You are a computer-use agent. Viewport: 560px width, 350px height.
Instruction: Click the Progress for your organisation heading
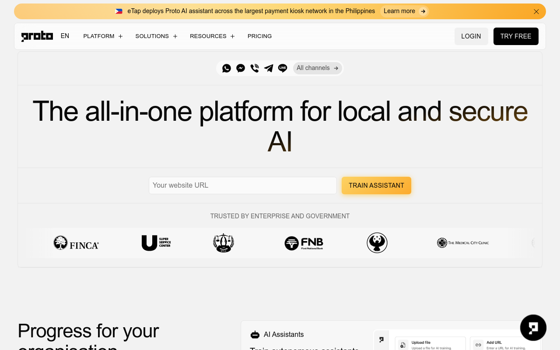click(x=88, y=336)
